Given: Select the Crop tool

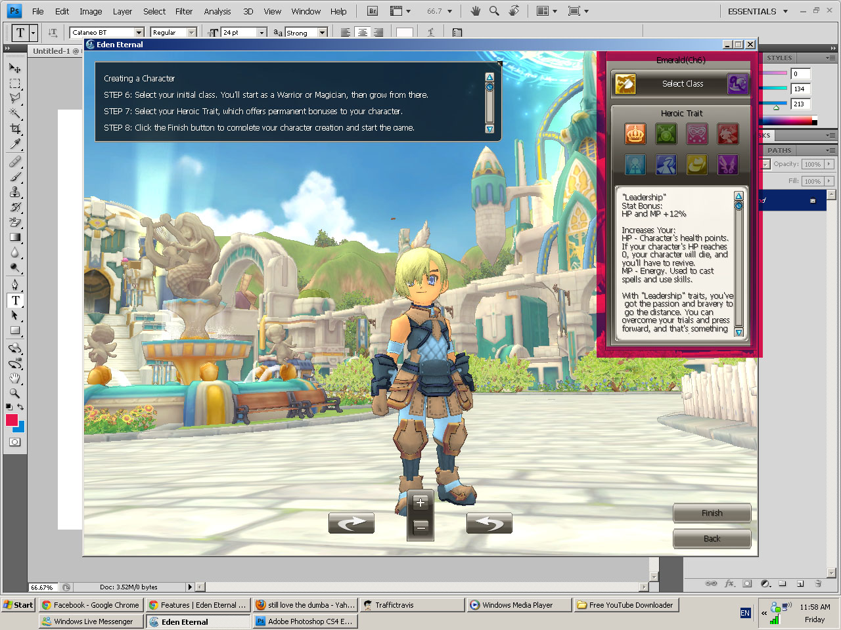Looking at the screenshot, I should [x=14, y=129].
